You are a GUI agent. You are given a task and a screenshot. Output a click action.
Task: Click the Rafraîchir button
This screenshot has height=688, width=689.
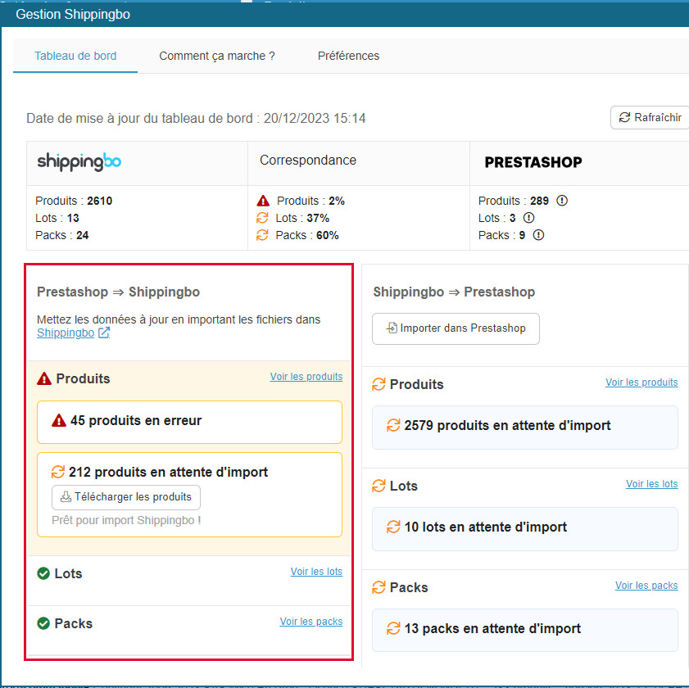[650, 117]
